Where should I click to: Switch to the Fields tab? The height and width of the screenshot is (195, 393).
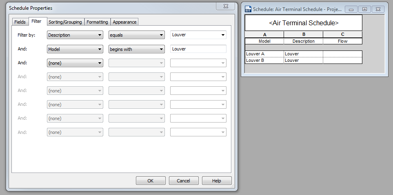click(x=20, y=22)
